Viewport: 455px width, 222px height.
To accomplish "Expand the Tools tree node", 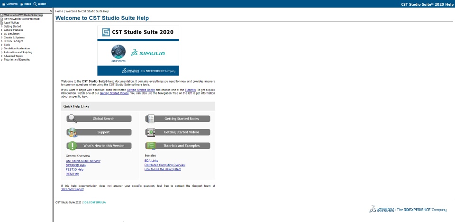I will pyautogui.click(x=2, y=45).
